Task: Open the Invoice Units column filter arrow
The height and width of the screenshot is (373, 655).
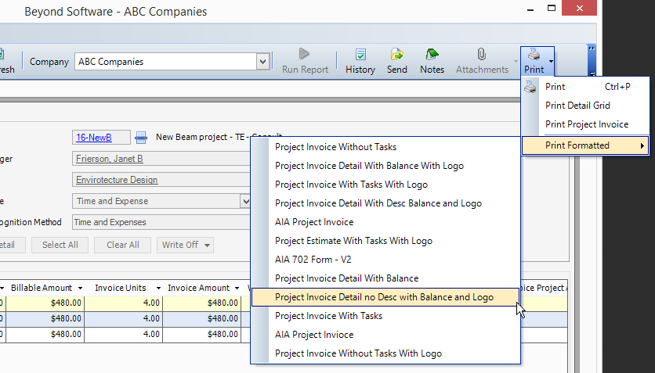Action: (158, 288)
